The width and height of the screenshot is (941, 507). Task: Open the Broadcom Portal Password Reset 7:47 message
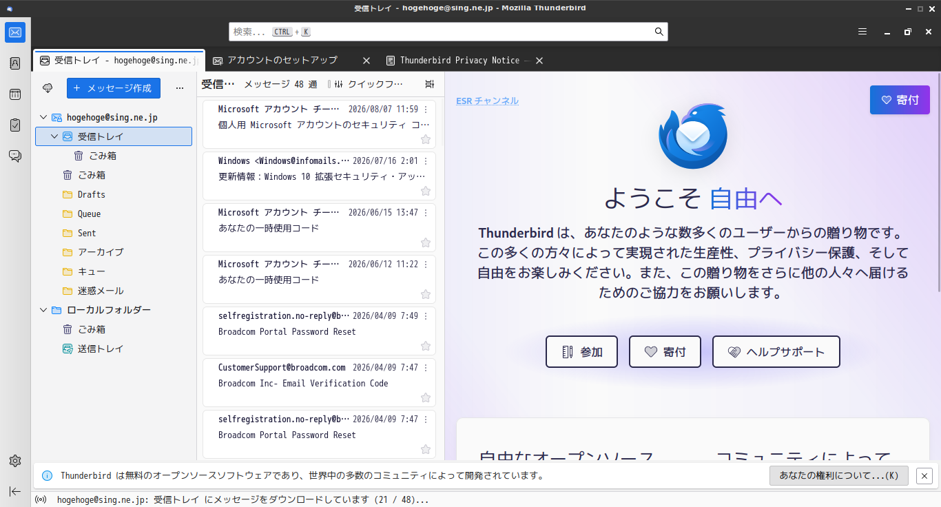pyautogui.click(x=319, y=435)
